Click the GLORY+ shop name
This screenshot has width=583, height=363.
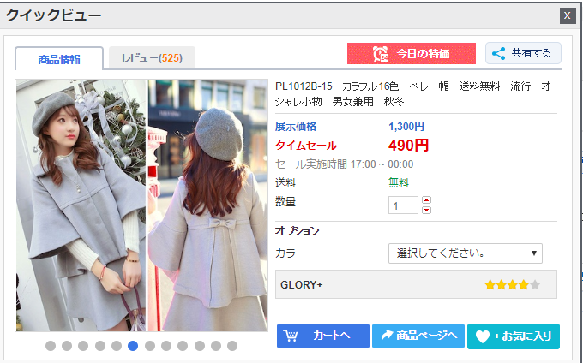point(302,284)
